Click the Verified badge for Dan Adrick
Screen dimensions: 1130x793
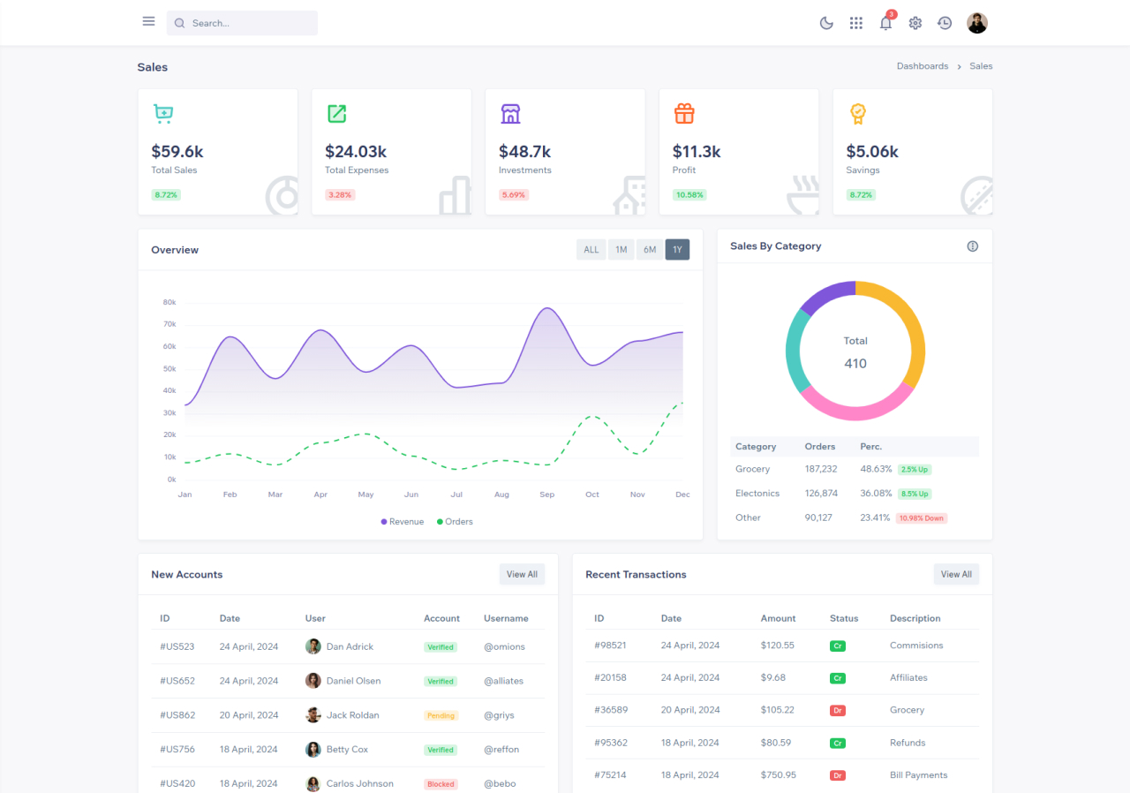(x=441, y=647)
